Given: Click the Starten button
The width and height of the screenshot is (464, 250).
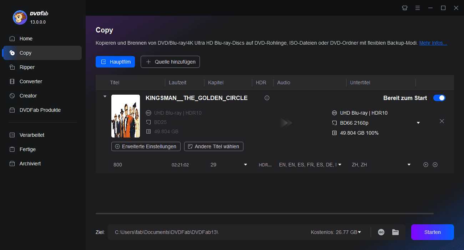Looking at the screenshot, I should (x=433, y=232).
